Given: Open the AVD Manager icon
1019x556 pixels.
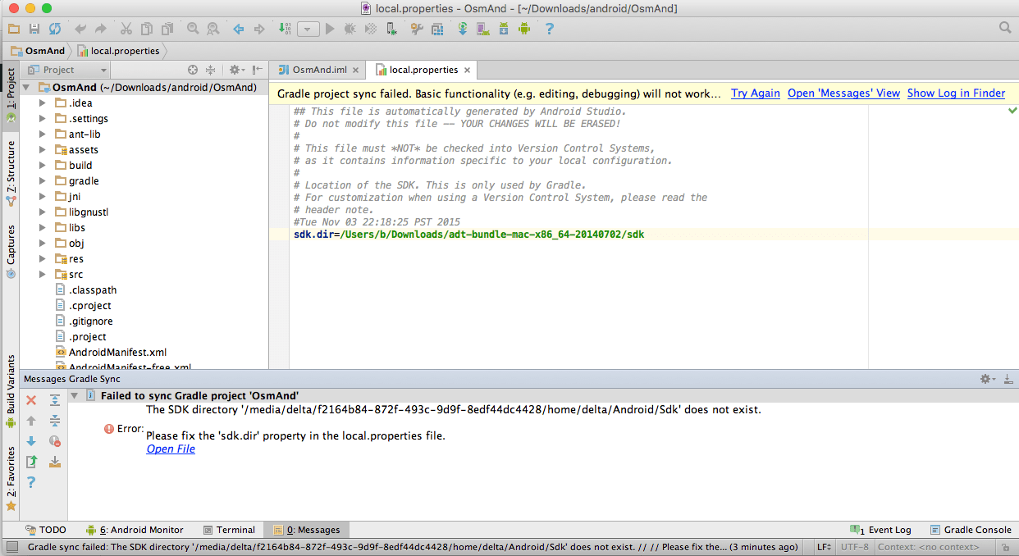Looking at the screenshot, I should (x=483, y=29).
